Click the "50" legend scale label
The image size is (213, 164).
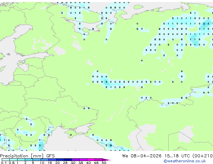(x=104, y=163)
